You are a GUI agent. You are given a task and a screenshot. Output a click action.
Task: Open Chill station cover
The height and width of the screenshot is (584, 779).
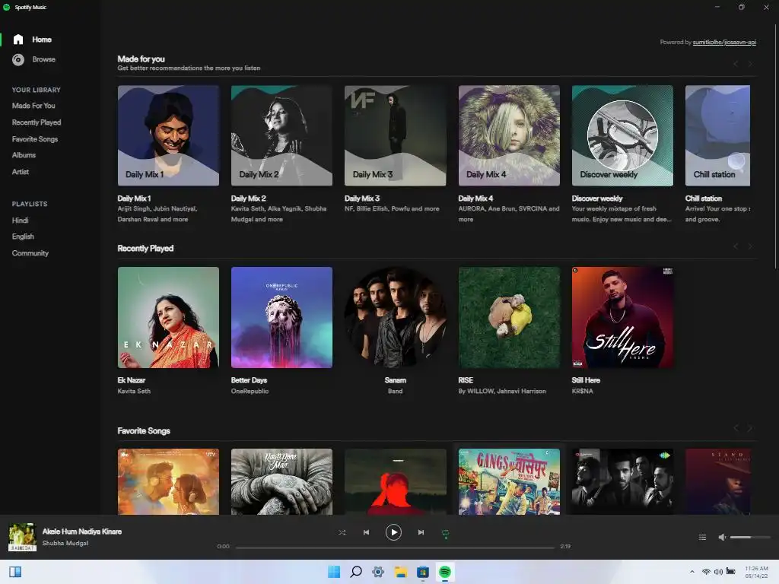717,135
